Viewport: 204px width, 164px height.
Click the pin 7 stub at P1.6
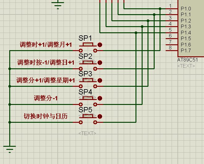point(172,45)
